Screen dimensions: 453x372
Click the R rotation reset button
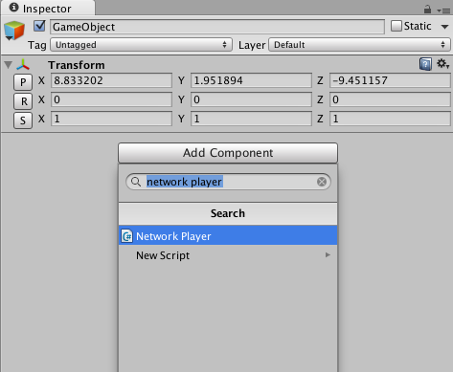(23, 101)
